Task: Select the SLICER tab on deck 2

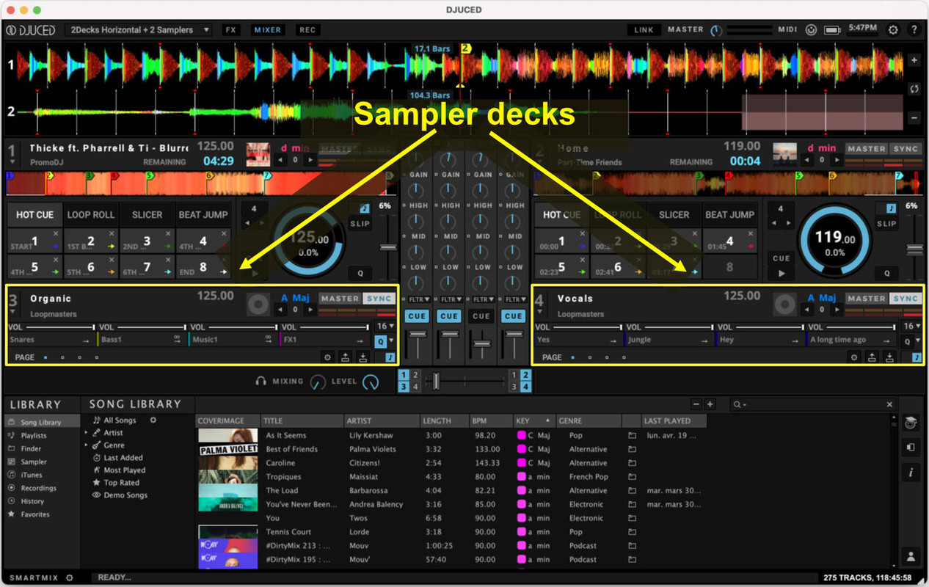Action: tap(674, 215)
